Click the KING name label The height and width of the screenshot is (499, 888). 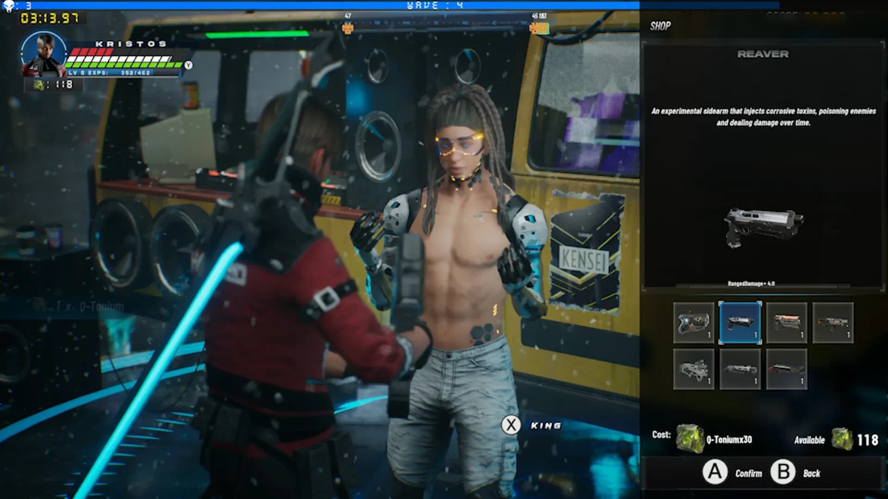pyautogui.click(x=546, y=426)
